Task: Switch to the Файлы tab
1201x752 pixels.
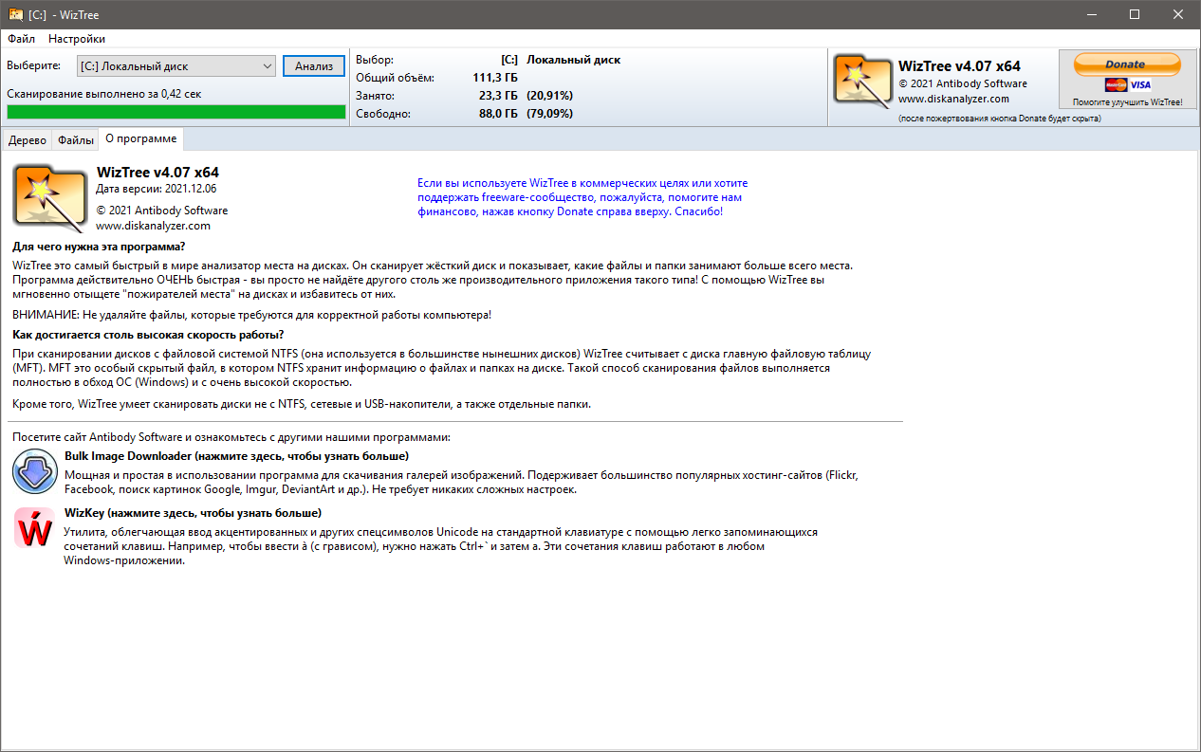Action: point(76,140)
